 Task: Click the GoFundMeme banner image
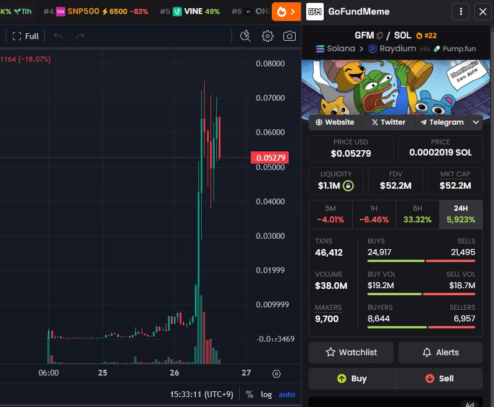[x=395, y=87]
